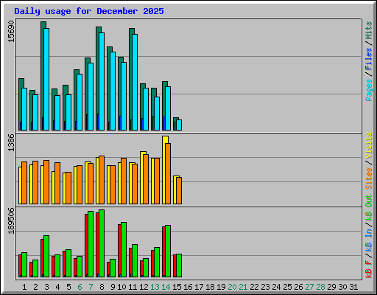The width and height of the screenshot is (377, 295).
Task: Click the day 9 cyan files bar
Action: coord(113,91)
